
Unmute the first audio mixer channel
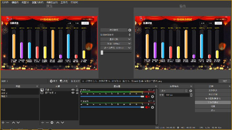pos(147,96)
